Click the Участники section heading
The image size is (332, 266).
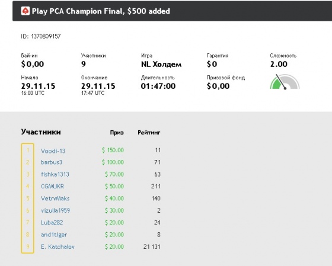click(41, 132)
